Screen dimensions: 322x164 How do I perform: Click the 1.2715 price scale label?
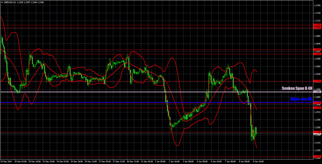(x=317, y=21)
